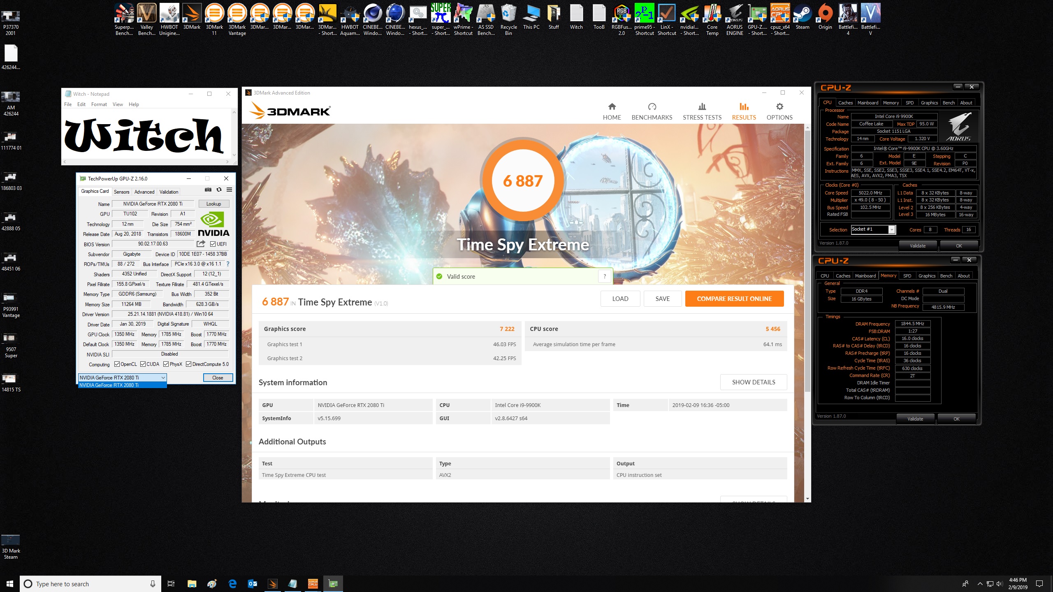Click the Notepad vertical scrollbar down arrow

(234, 155)
